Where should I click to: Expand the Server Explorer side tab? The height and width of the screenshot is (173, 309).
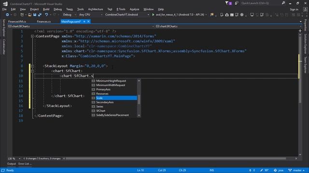pos(3,28)
